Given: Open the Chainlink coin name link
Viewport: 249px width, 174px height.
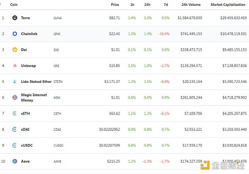Looking at the screenshot, I should click(x=29, y=34).
